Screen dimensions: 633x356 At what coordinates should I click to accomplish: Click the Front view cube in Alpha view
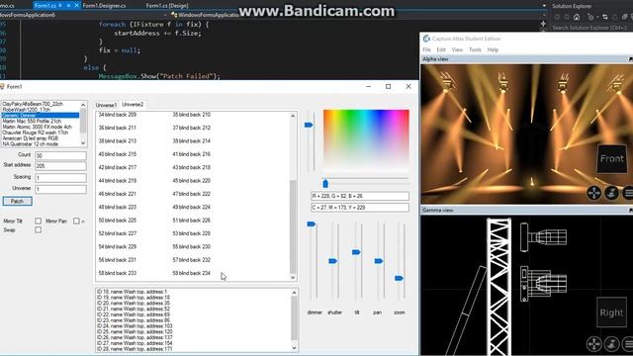tap(612, 158)
